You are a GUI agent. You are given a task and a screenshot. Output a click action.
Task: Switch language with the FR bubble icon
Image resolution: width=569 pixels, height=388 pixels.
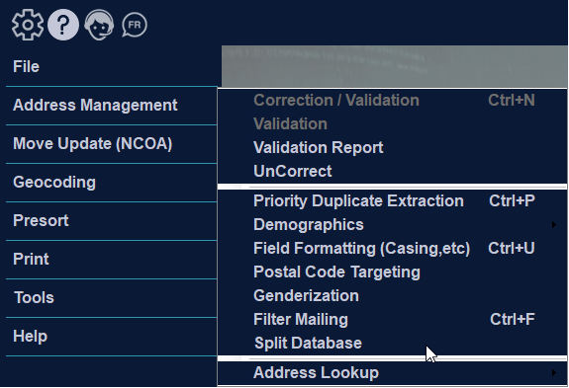click(135, 25)
